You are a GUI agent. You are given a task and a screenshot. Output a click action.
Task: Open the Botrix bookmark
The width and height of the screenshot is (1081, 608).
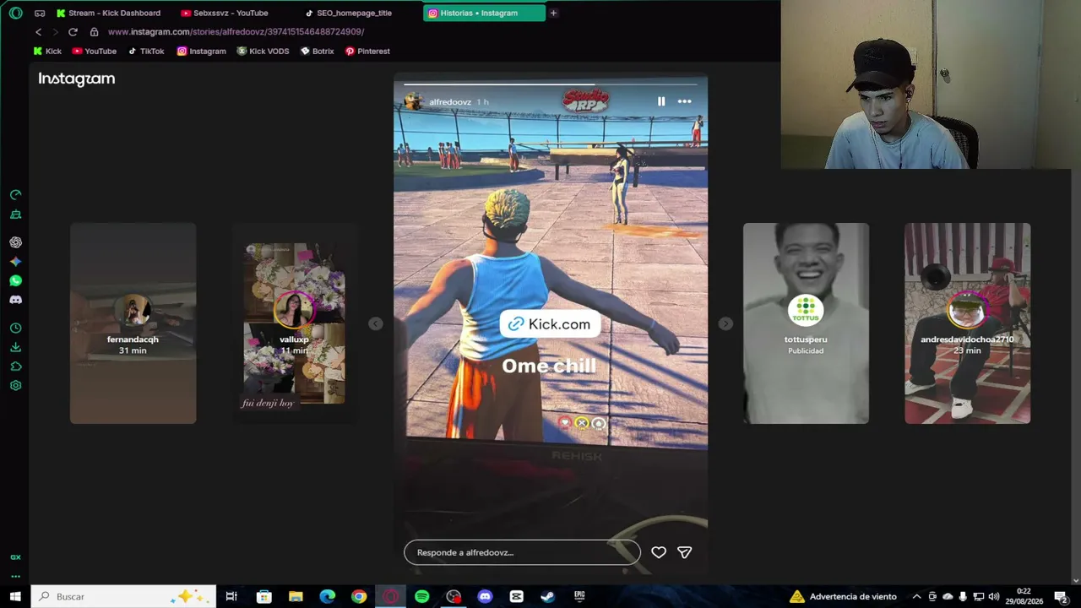coord(318,52)
